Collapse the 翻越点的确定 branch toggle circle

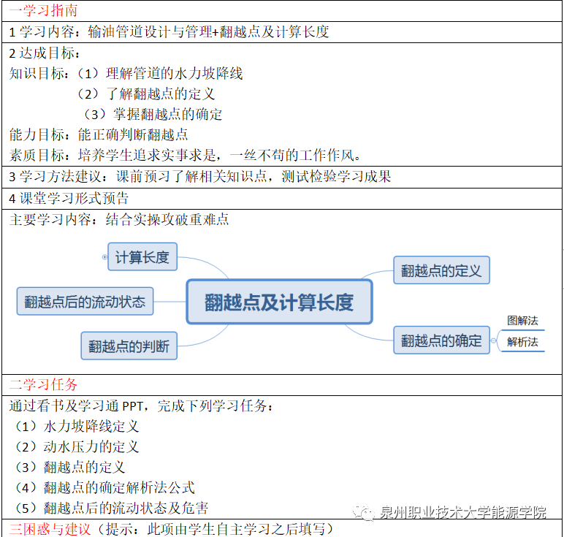[494, 340]
